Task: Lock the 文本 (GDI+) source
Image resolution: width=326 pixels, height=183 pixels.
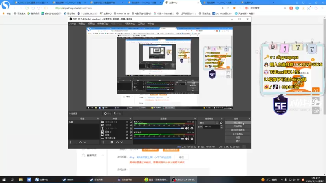Action: [130, 129]
